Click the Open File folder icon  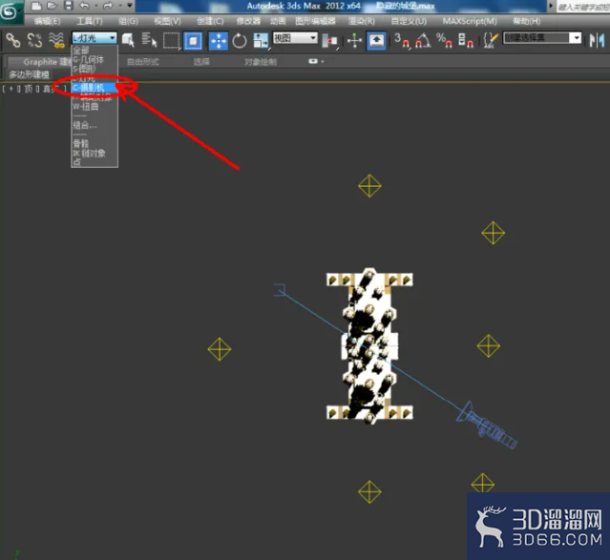pyautogui.click(x=53, y=6)
